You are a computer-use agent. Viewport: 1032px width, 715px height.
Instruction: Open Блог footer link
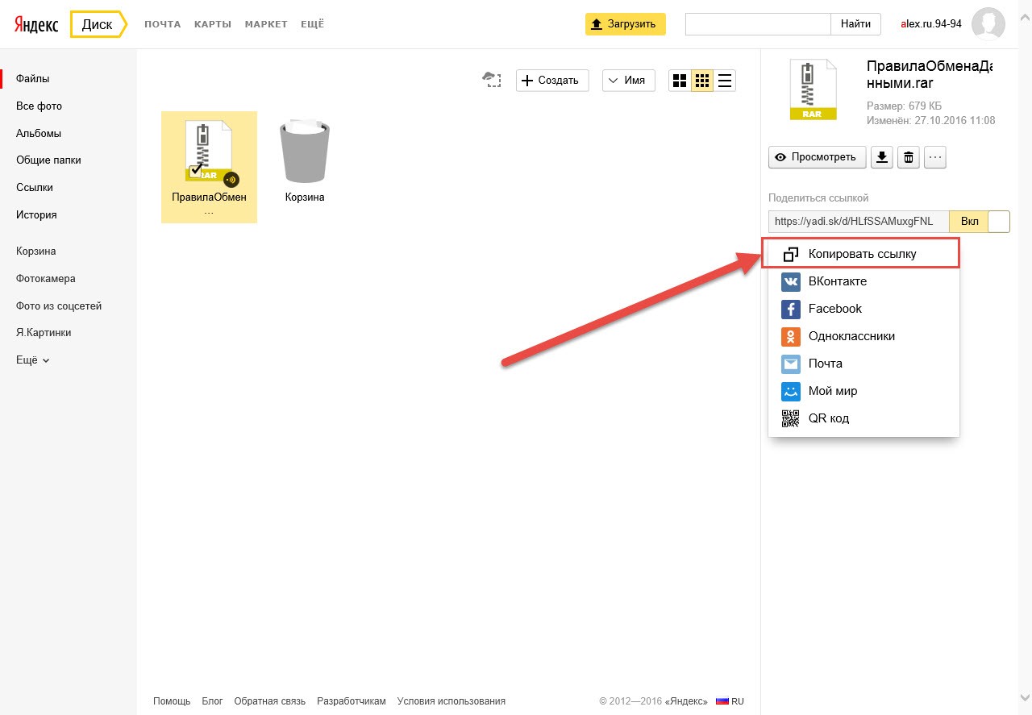[x=212, y=701]
